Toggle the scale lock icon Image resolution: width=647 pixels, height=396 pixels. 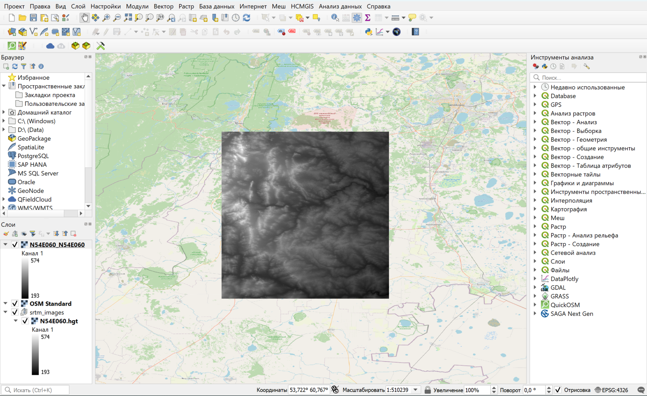tap(427, 390)
